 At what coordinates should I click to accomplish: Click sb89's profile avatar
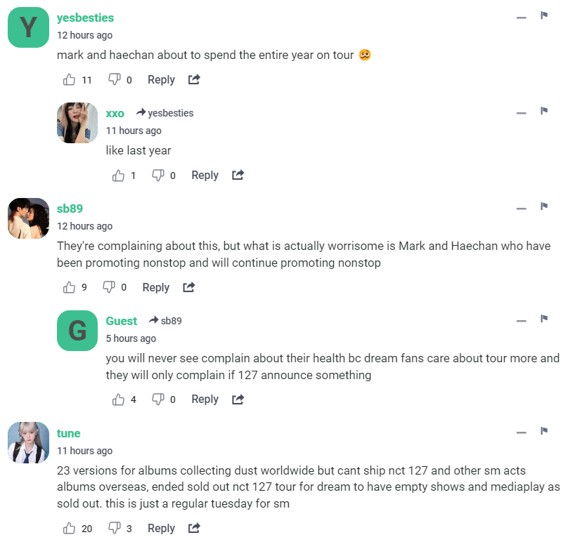(x=28, y=218)
